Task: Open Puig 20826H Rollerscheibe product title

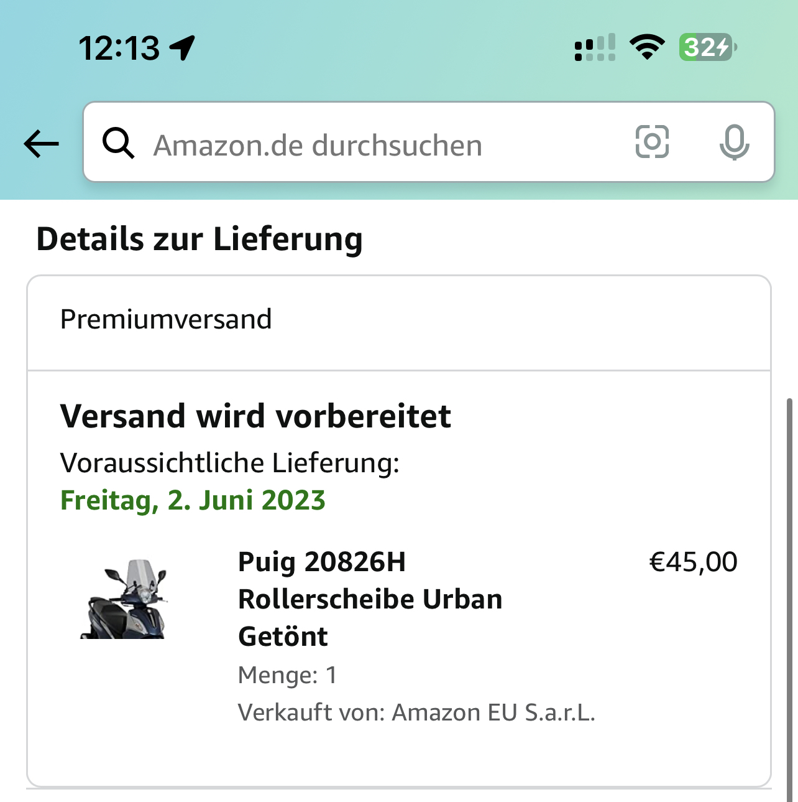Action: click(x=370, y=599)
